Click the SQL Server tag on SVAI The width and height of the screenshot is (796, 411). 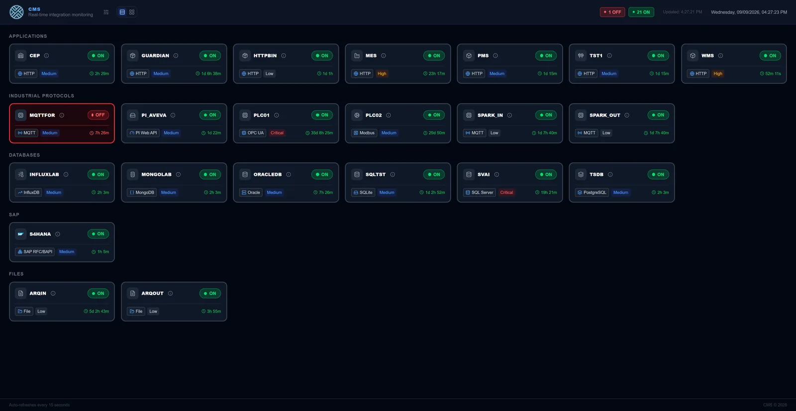click(x=480, y=192)
